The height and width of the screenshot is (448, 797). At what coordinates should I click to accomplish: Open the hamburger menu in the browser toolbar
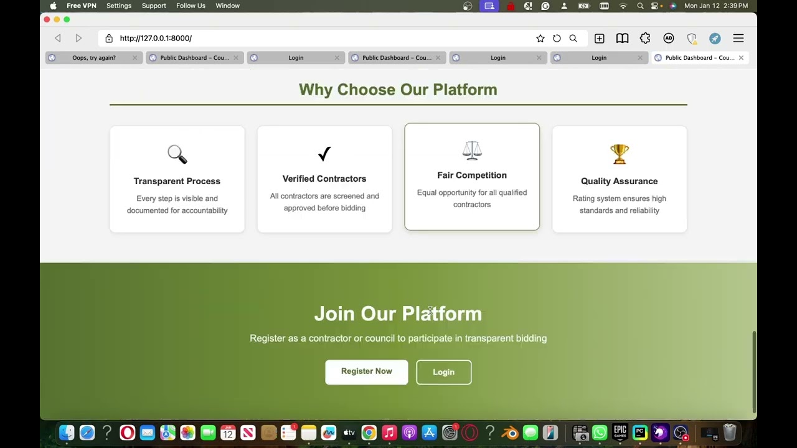click(738, 39)
